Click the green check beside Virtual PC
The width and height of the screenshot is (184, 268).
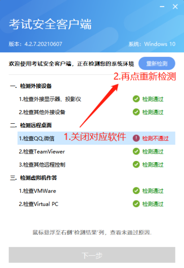[136, 204]
